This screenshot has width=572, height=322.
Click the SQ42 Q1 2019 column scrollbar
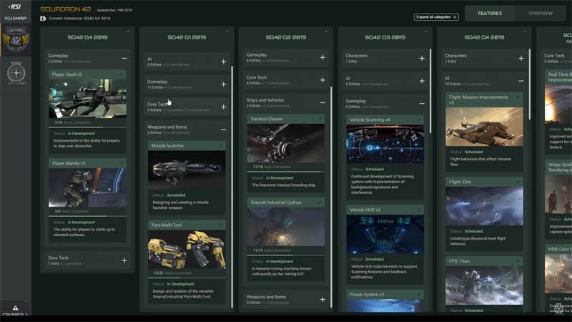pyautogui.click(x=232, y=187)
